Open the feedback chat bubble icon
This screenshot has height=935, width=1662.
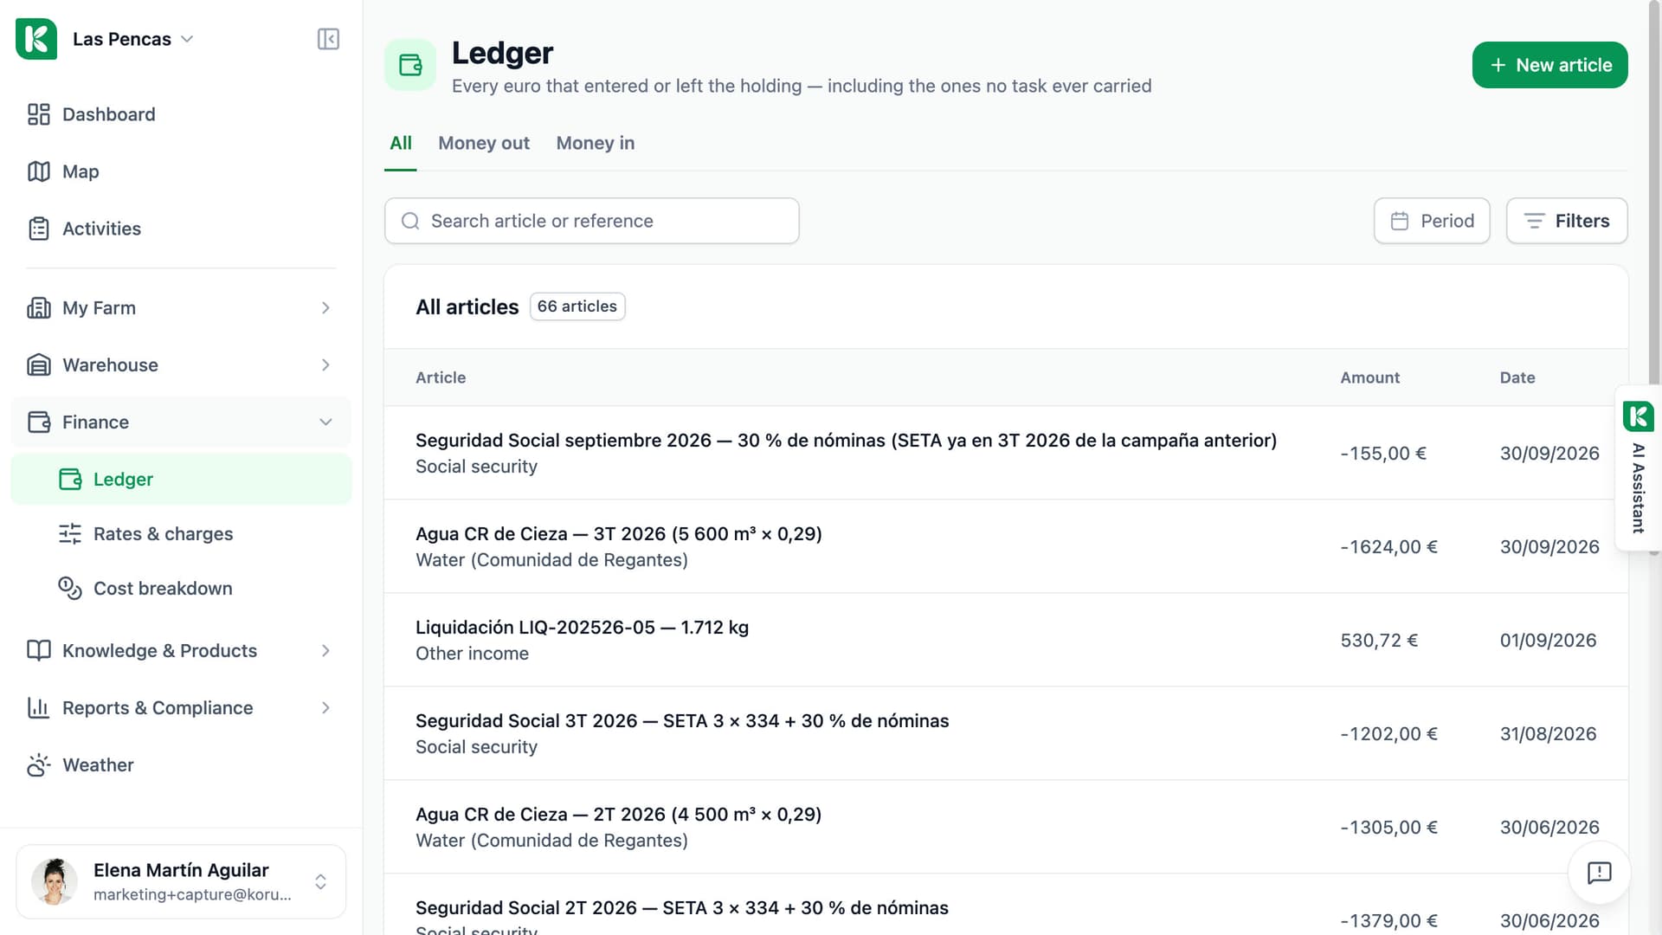pos(1599,873)
